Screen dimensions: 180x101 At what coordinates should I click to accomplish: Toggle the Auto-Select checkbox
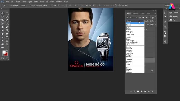tap(10, 6)
